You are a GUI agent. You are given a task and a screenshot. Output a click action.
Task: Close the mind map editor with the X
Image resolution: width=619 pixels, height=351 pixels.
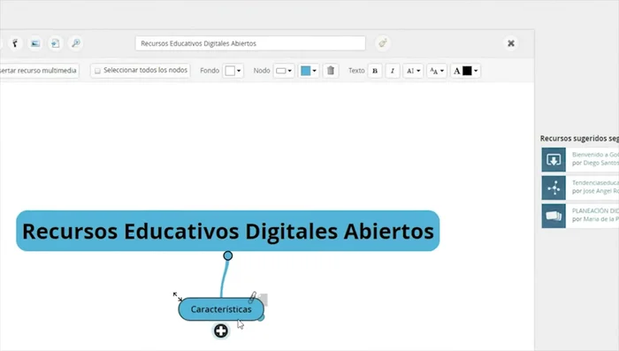click(511, 43)
